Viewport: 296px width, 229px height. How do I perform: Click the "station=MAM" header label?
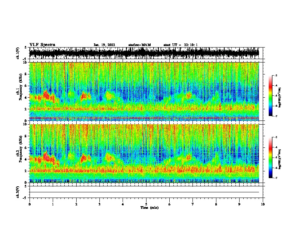click(139, 45)
